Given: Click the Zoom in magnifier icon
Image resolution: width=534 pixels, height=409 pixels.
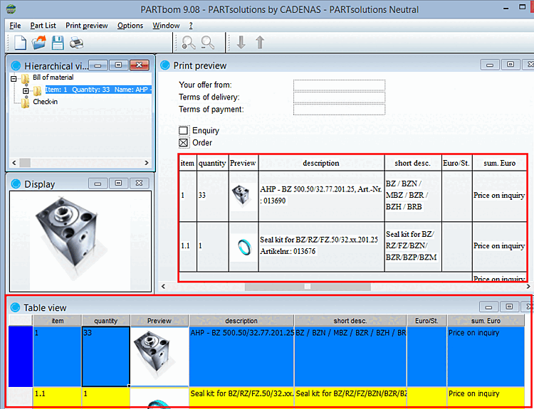Looking at the screenshot, I should (x=189, y=43).
